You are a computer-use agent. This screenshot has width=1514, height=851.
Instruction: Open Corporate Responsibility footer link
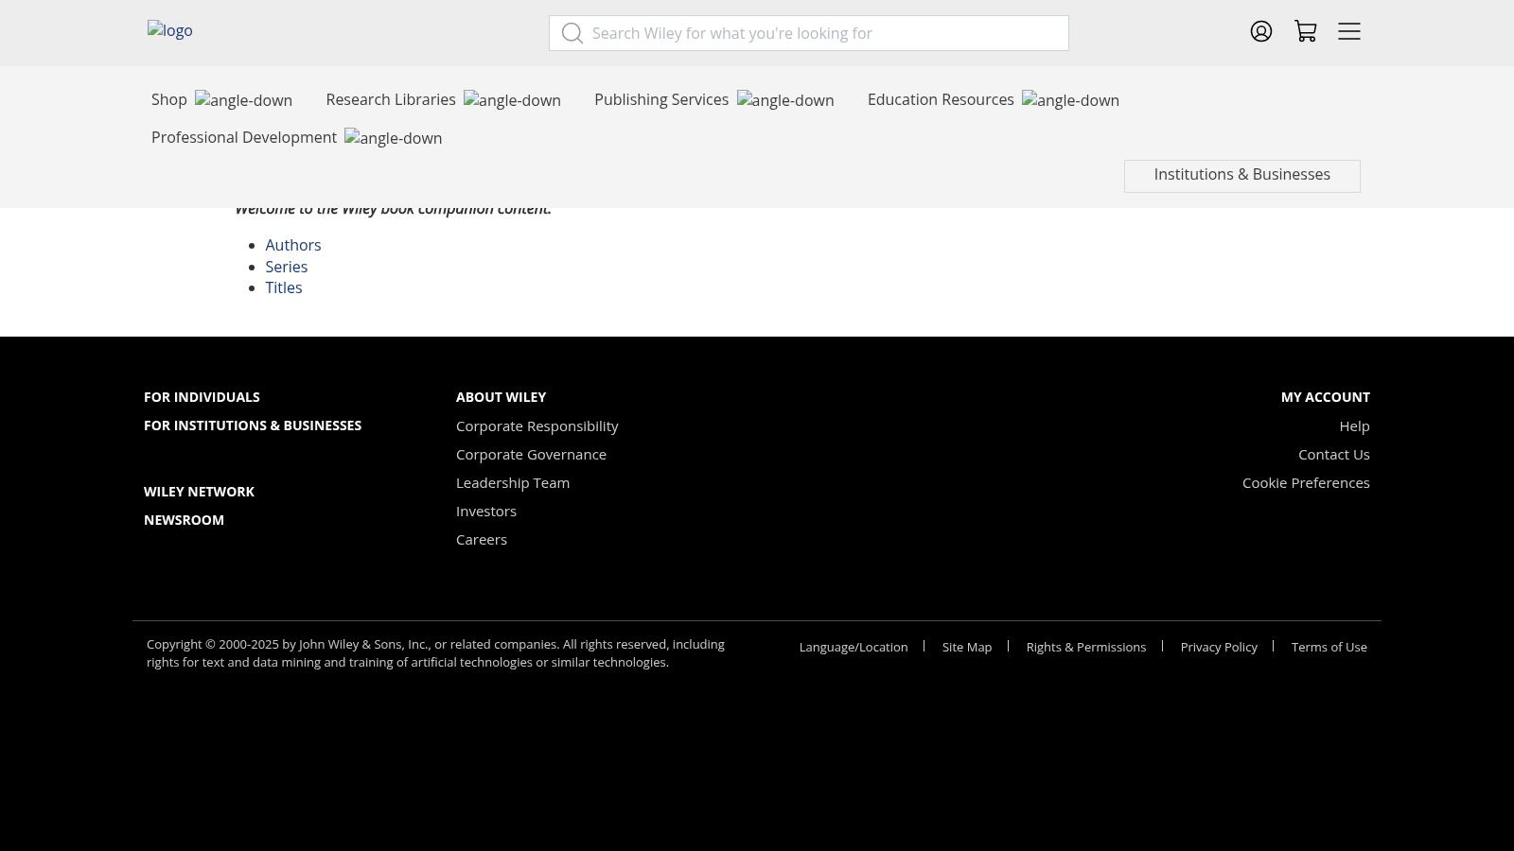[537, 426]
